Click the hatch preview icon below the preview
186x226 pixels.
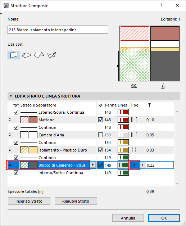point(134,86)
